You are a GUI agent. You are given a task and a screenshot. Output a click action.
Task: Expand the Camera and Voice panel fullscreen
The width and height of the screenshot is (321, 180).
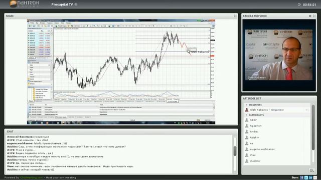314,16
